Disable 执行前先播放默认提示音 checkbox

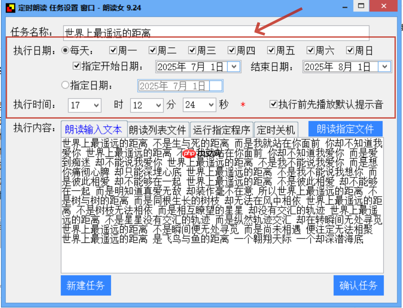[273, 104]
